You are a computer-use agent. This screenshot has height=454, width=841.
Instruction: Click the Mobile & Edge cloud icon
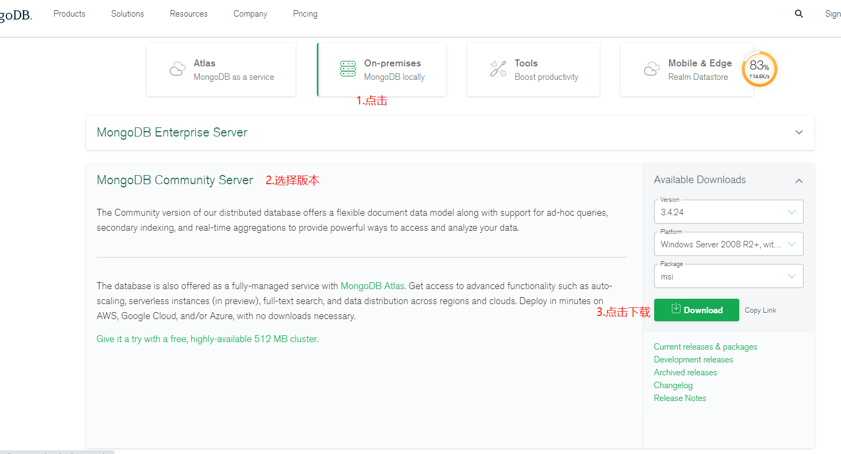point(651,69)
